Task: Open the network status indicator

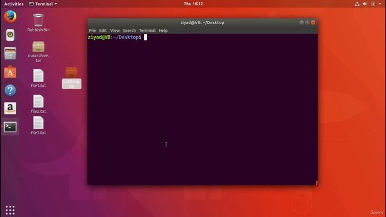Action: pos(357,4)
